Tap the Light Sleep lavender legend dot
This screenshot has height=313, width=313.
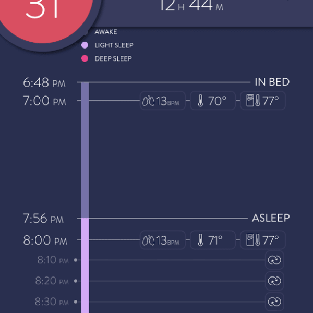[85, 45]
